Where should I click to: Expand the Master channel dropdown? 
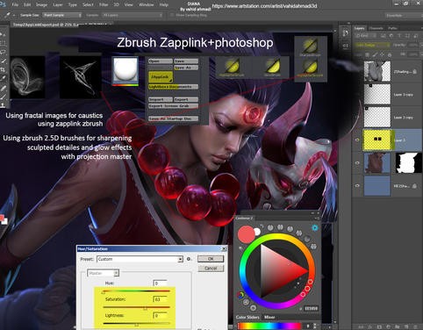click(x=103, y=273)
